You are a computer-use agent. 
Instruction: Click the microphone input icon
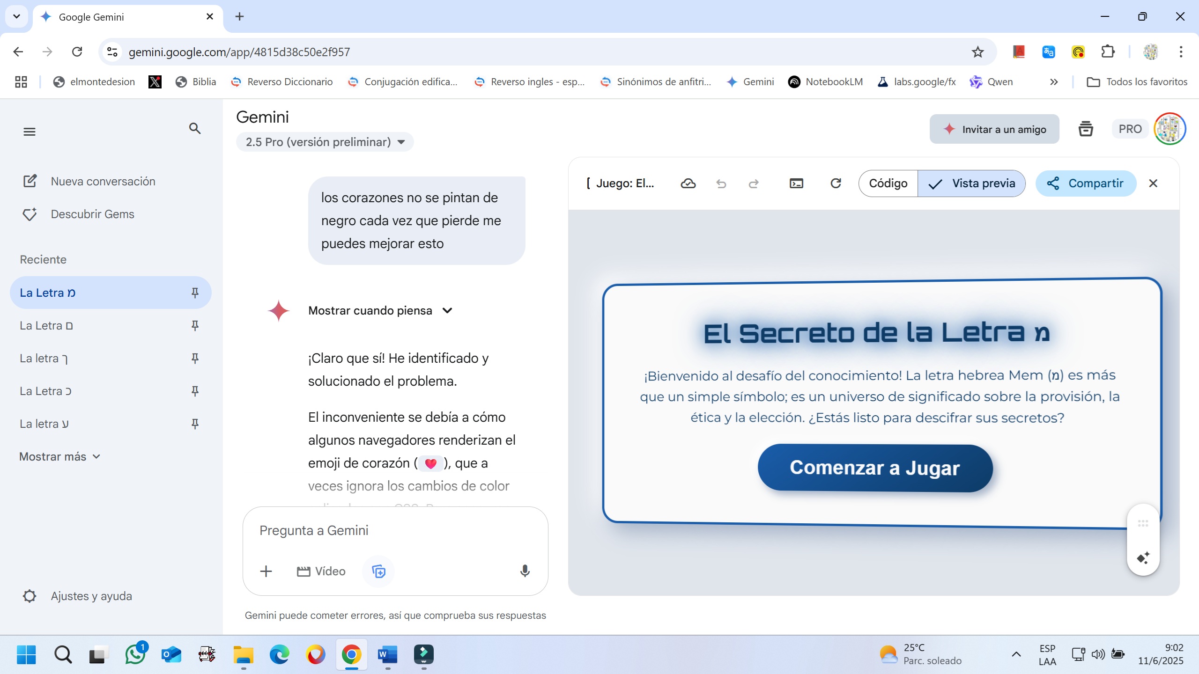tap(525, 571)
